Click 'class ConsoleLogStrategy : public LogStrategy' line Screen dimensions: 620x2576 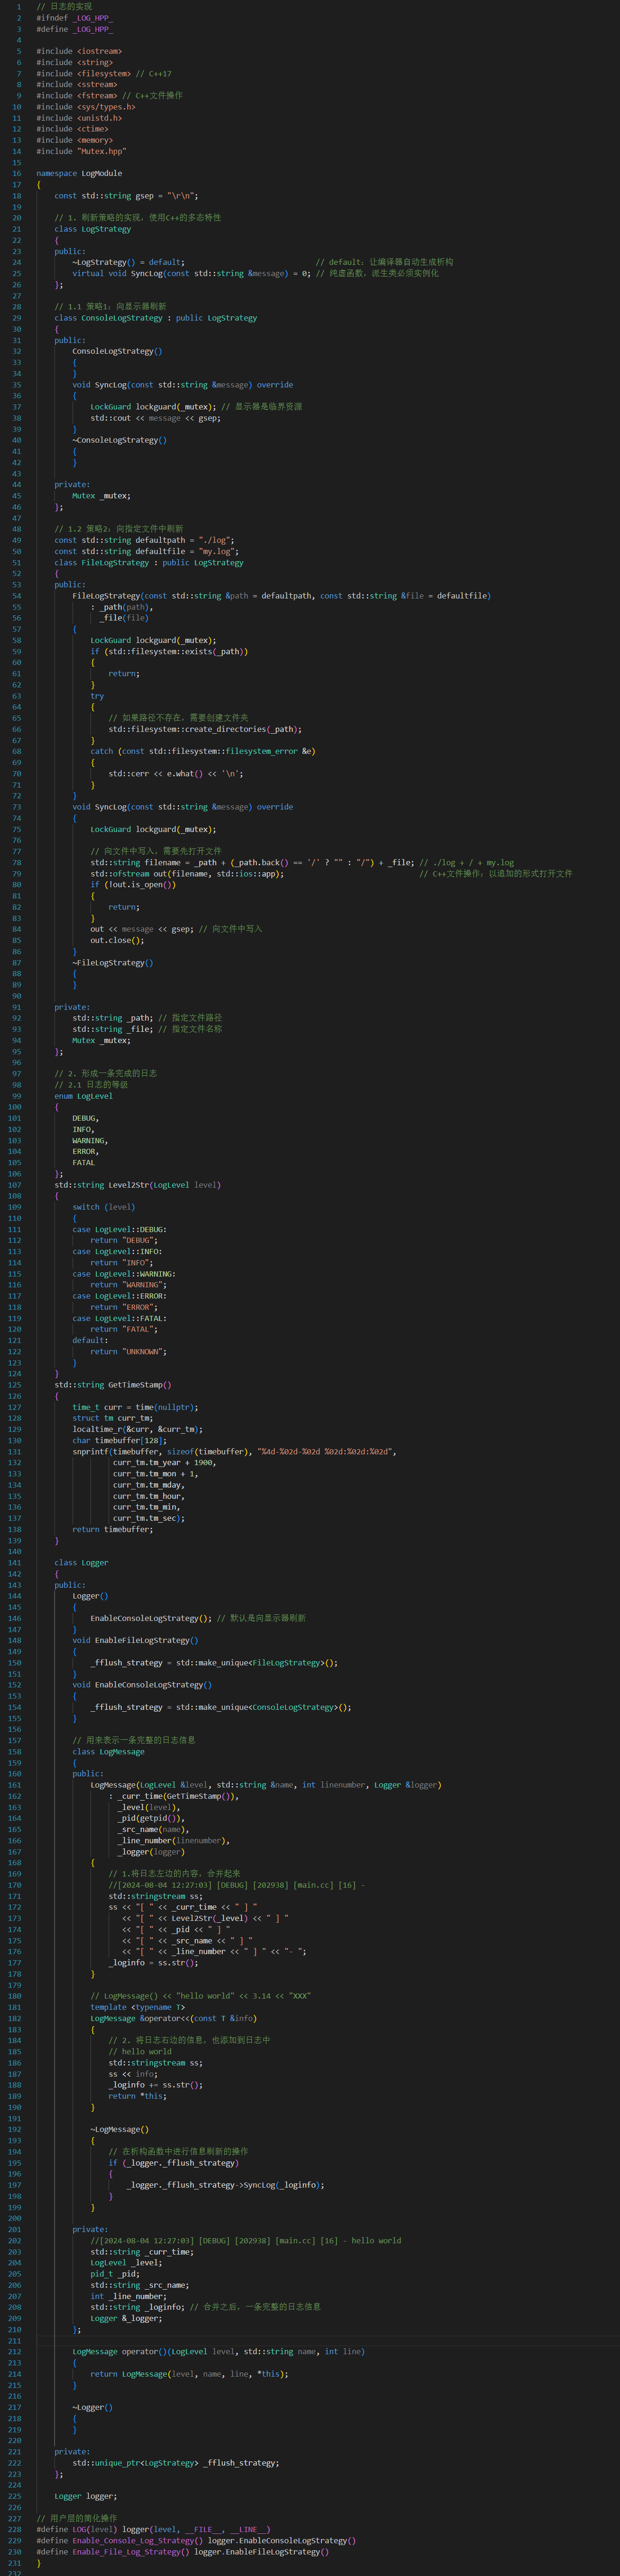(156, 318)
